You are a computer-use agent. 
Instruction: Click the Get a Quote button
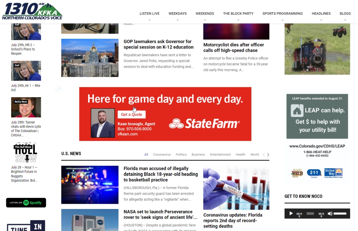(131, 115)
